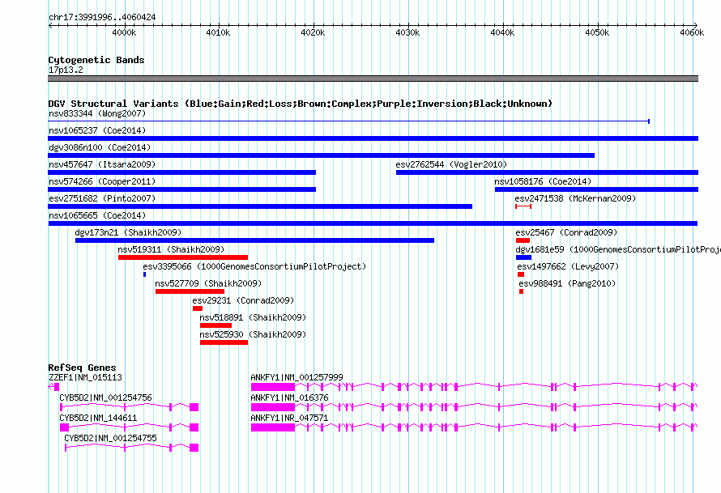721x493 pixels.
Task: Select the nsv518891 (Shaikh2009) label
Action: tap(253, 317)
